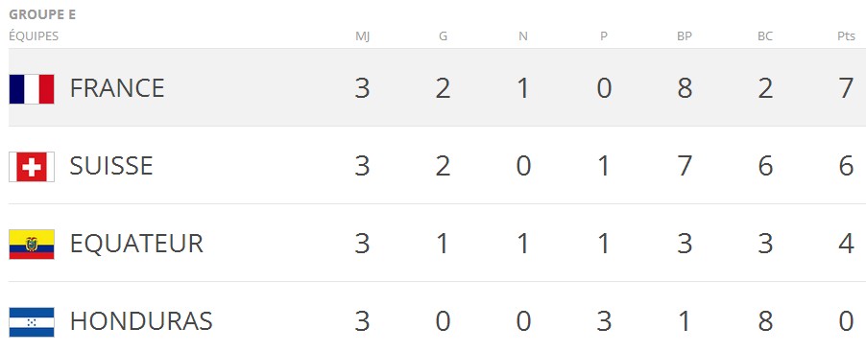Click the Pts column header
The image size is (866, 352).
tap(846, 36)
